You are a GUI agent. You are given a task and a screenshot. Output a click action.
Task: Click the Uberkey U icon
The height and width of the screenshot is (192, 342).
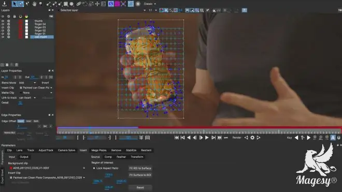[339, 138]
